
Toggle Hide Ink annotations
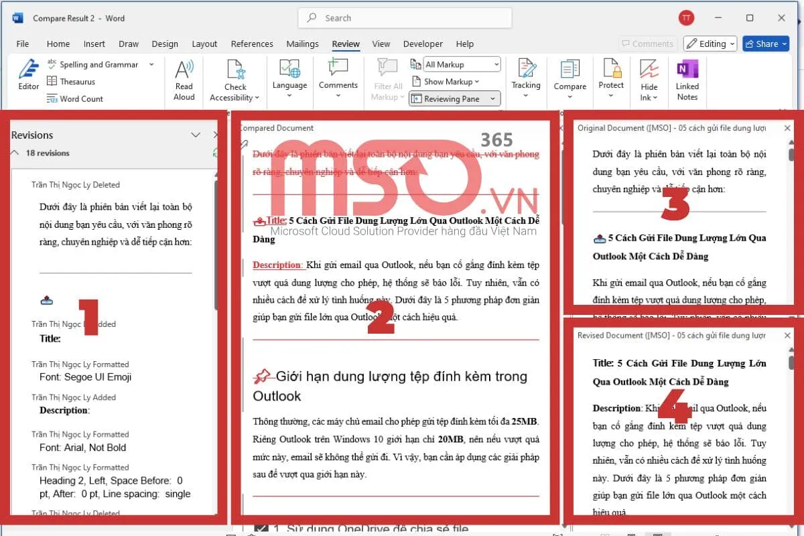[649, 80]
